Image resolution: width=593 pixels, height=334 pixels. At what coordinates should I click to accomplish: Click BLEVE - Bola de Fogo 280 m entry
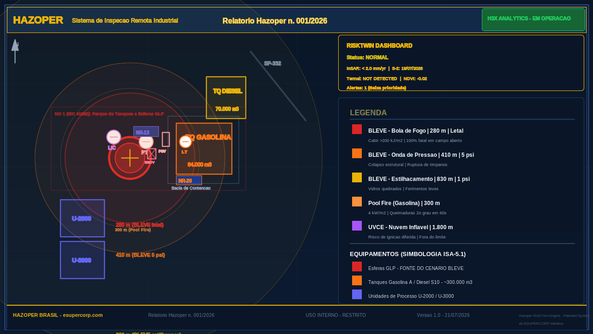tap(416, 131)
